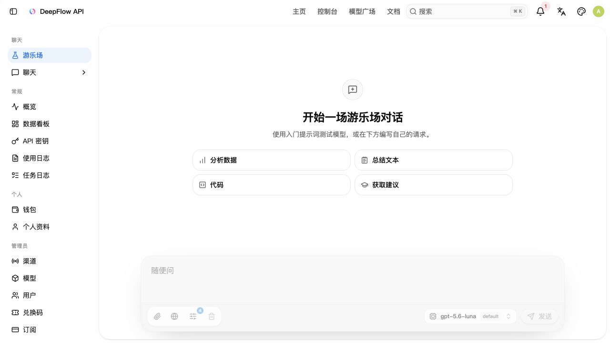Click the 发送 send button
Viewport: 610px width, 343px height.
click(x=539, y=316)
